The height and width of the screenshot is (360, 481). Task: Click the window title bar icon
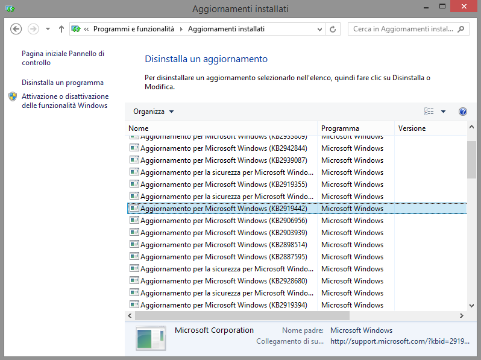10,9
